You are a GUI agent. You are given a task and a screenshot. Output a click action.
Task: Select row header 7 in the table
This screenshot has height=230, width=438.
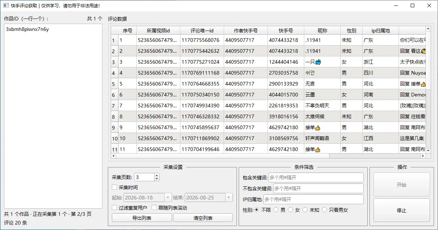click(114, 106)
